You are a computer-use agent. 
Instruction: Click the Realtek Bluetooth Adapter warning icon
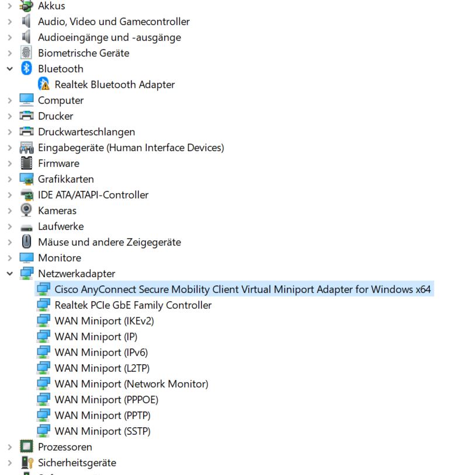[x=43, y=85]
